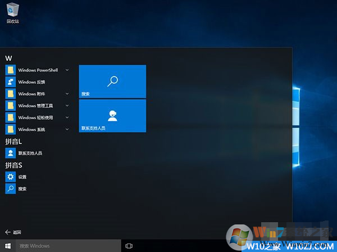
Task: Open the 联系支持人员 tile
Action: click(x=112, y=116)
